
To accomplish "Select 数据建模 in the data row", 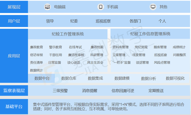I will click(x=122, y=78).
